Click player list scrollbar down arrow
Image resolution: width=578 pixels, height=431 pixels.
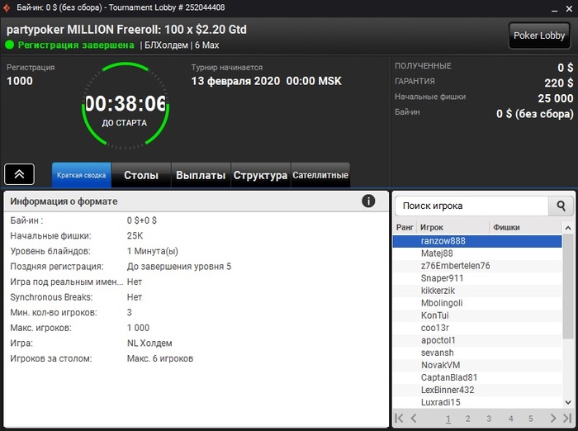(x=568, y=402)
